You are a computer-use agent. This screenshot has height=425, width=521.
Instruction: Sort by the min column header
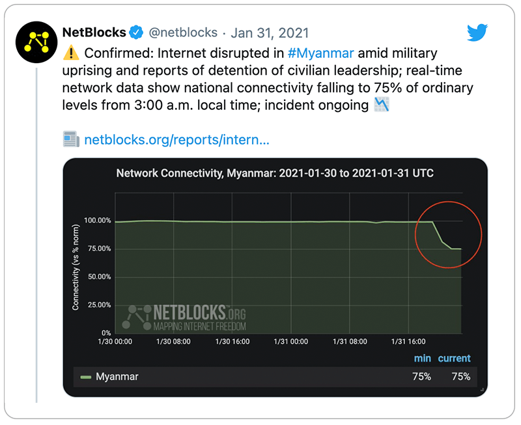pyautogui.click(x=422, y=358)
